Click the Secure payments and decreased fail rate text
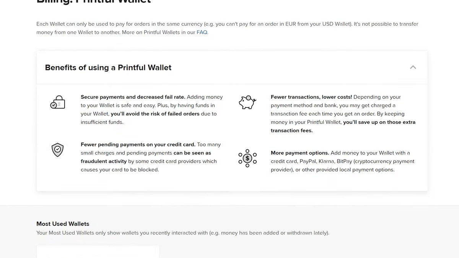459x258 pixels. [x=133, y=97]
